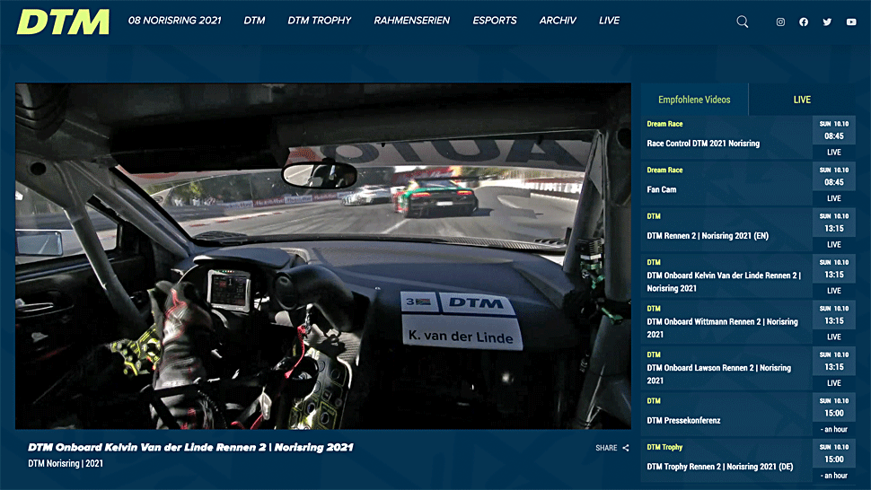Image resolution: width=871 pixels, height=490 pixels.
Task: Open the YouTube icon link
Action: pyautogui.click(x=851, y=22)
